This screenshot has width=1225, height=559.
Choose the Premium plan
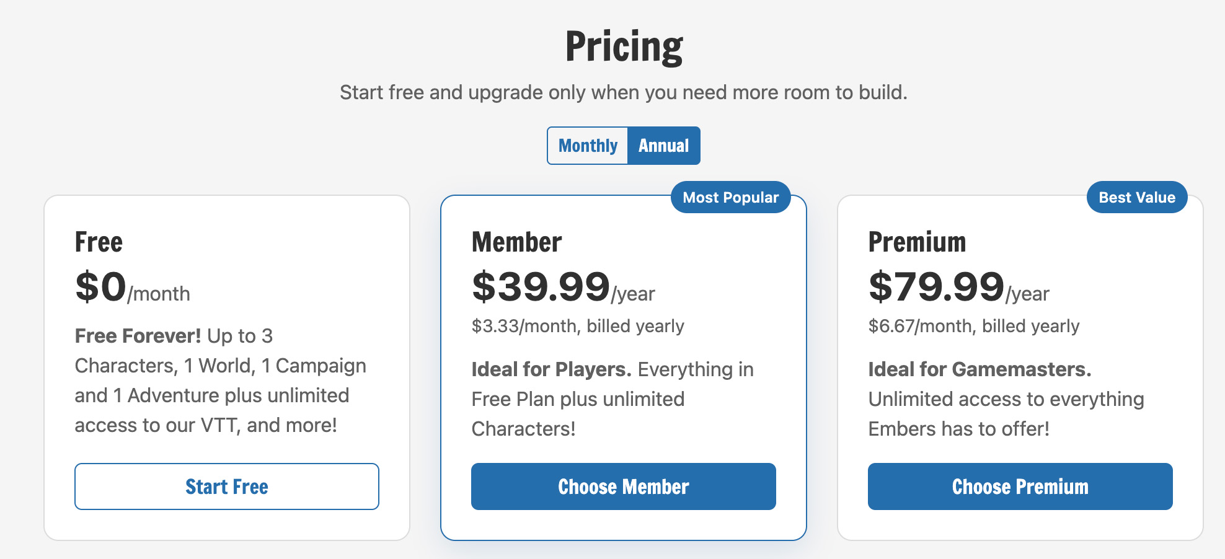[x=1020, y=486]
